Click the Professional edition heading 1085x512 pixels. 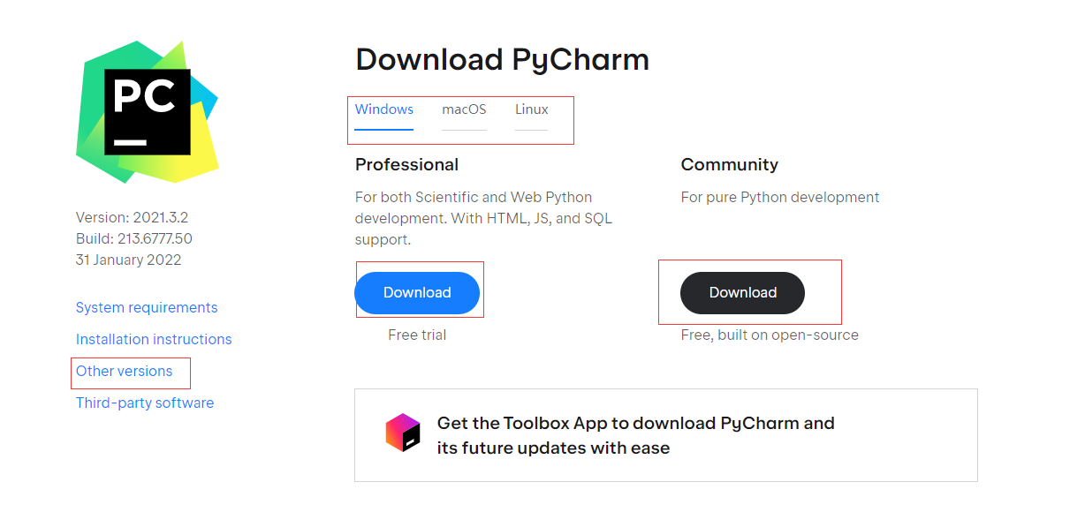click(x=406, y=165)
